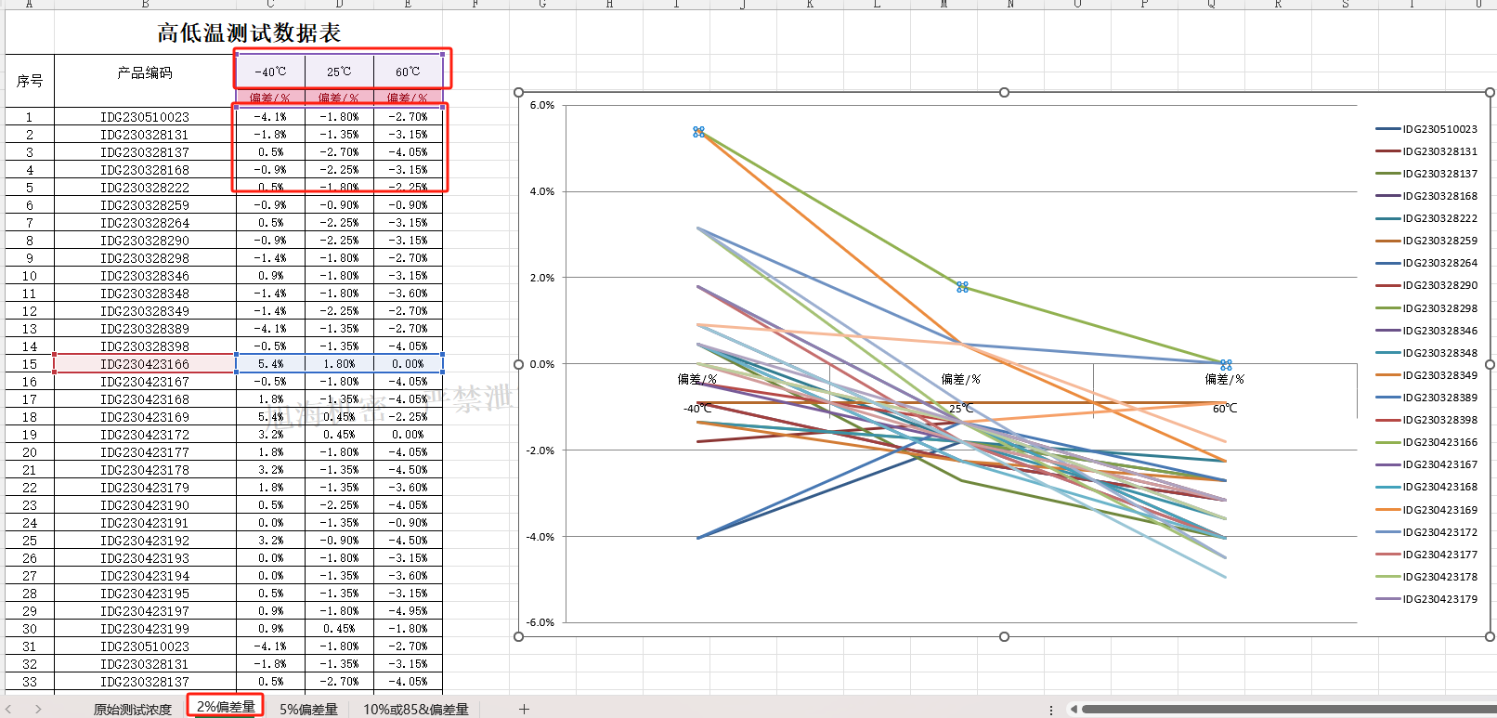Image resolution: width=1497 pixels, height=718 pixels.
Task: Click the 60℃ category label in the chart
Action: pyautogui.click(x=1225, y=409)
